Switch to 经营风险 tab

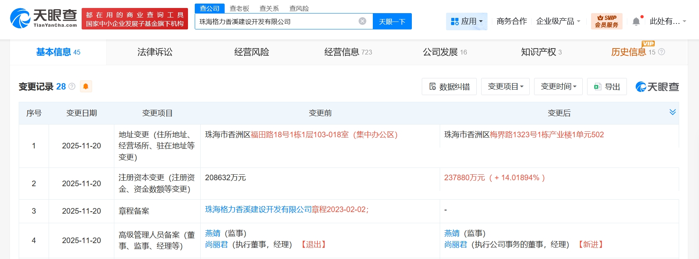point(251,52)
